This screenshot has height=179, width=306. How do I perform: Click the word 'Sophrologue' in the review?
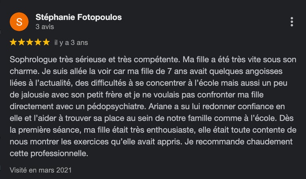[x=33, y=60]
